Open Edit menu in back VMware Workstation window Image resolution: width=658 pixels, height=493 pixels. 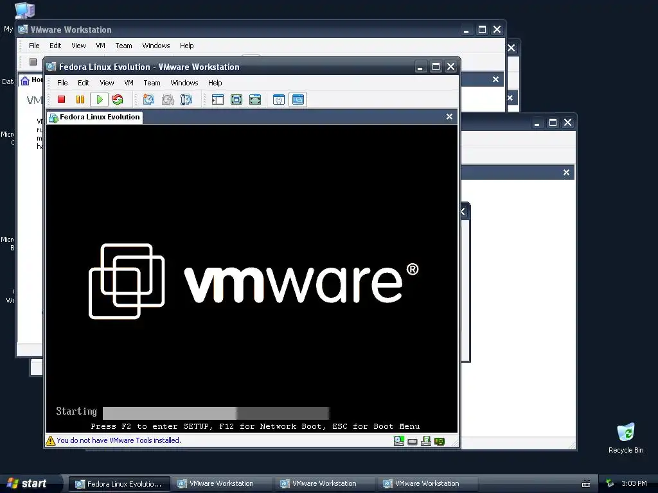tap(55, 46)
